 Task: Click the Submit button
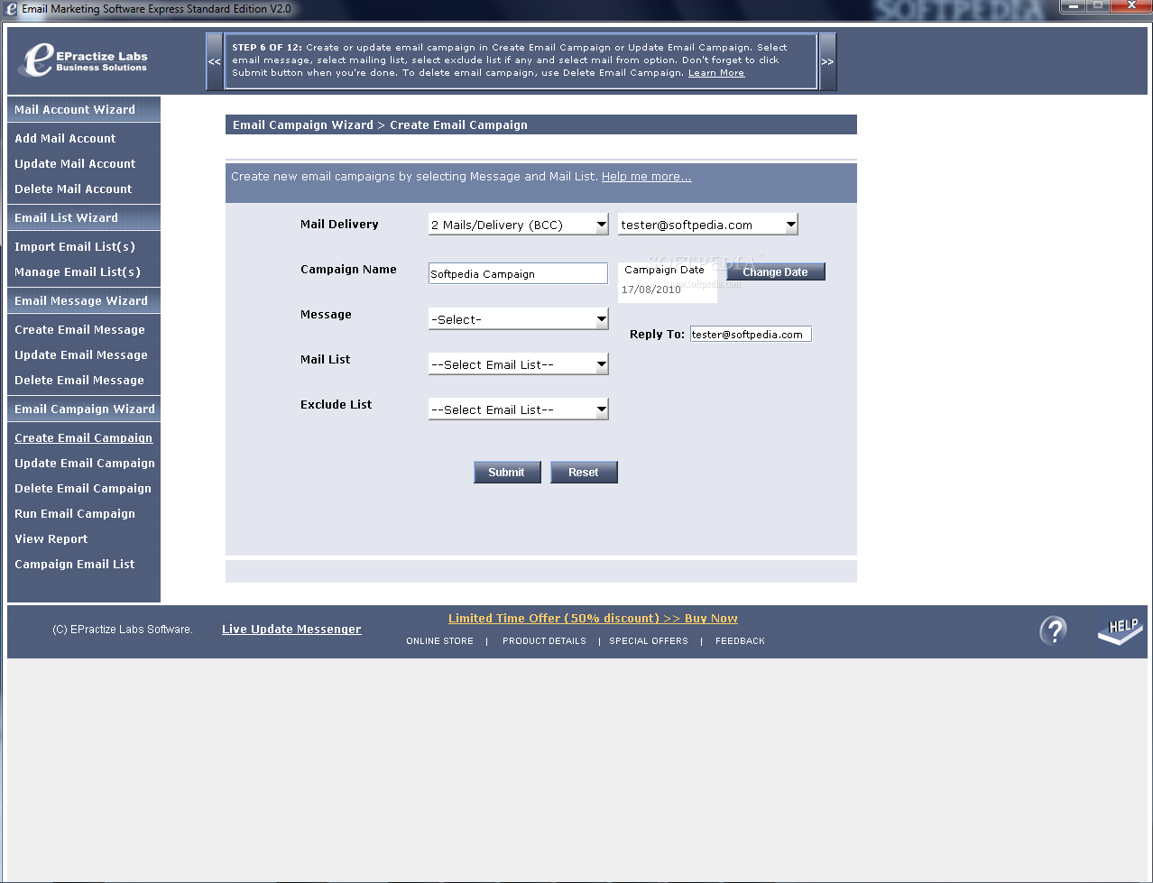click(506, 472)
